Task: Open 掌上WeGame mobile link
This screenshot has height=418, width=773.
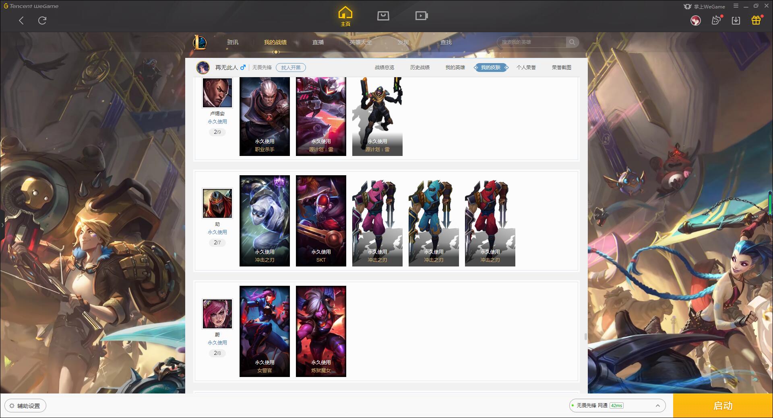Action: pyautogui.click(x=704, y=6)
